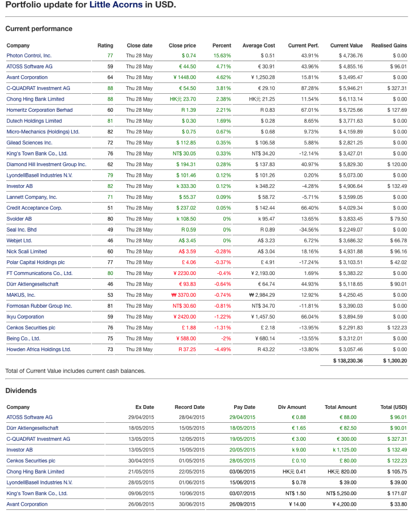This screenshot has width=414, height=514.
Task: Open Dürr Aktiengesellschaft in the Current performance table
Action: [33, 284]
